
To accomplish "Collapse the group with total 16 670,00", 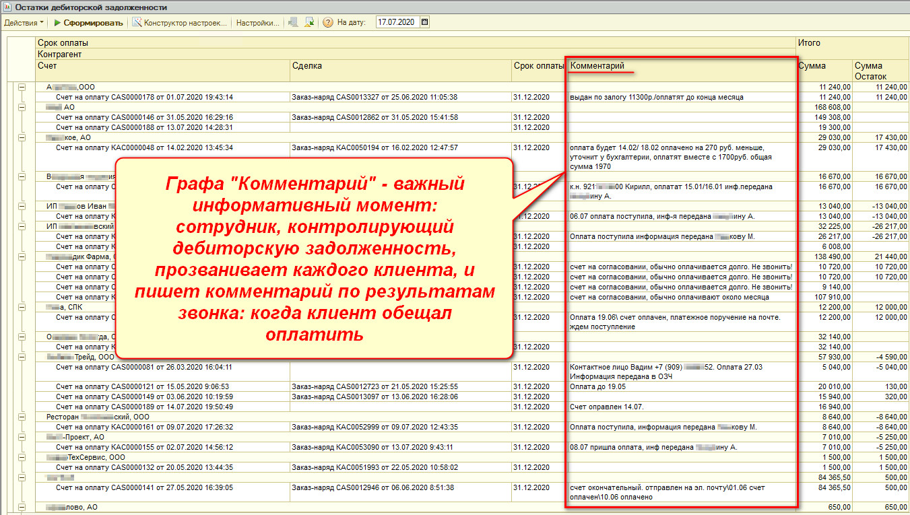I will pyautogui.click(x=22, y=176).
